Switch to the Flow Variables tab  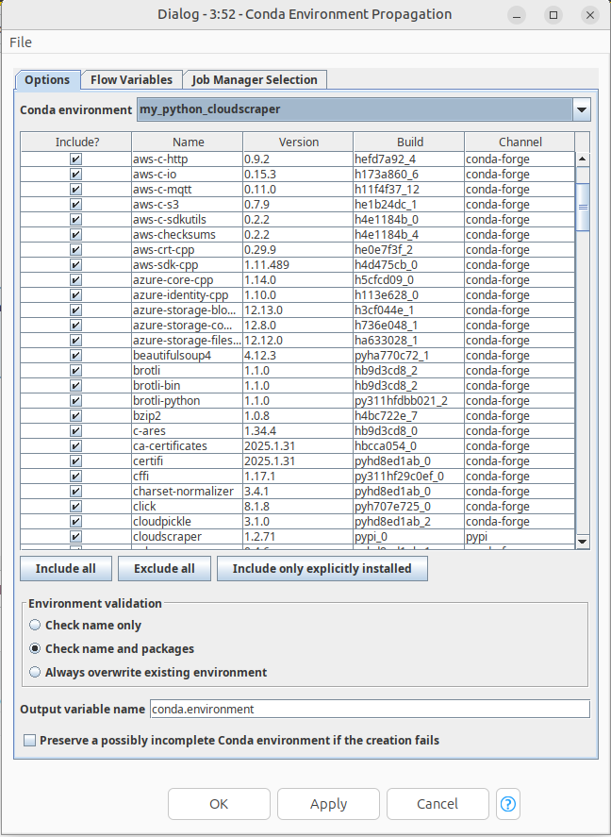coord(131,80)
